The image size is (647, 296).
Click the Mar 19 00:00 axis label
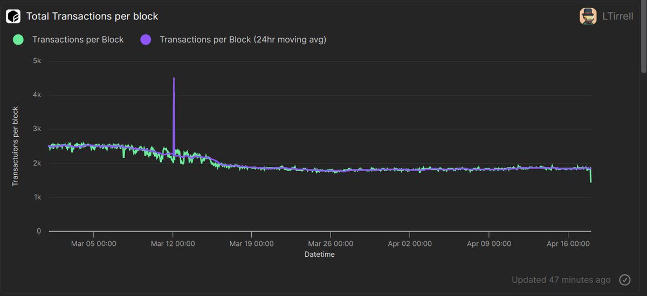tap(252, 244)
